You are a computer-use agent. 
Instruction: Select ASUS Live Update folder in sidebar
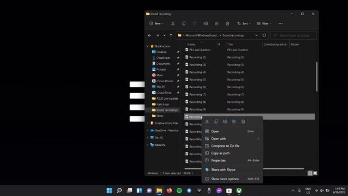(x=165, y=99)
